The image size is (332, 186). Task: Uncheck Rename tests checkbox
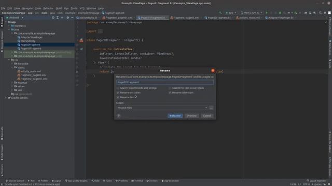click(x=118, y=97)
